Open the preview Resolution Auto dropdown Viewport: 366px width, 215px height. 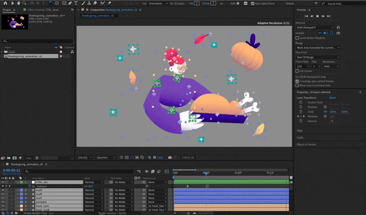click(331, 66)
